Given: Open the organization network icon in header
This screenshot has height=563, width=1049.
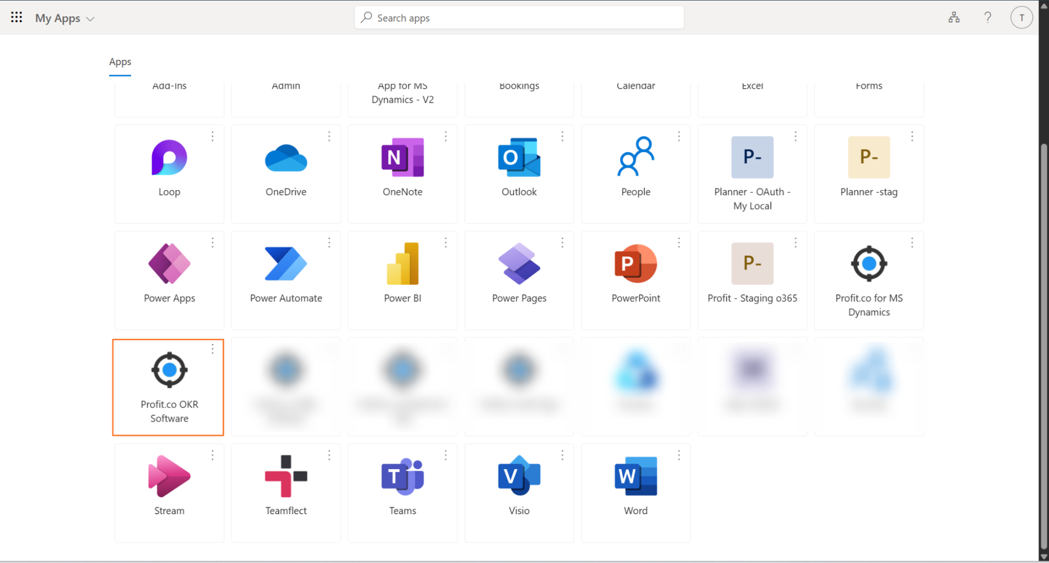Looking at the screenshot, I should coord(954,18).
